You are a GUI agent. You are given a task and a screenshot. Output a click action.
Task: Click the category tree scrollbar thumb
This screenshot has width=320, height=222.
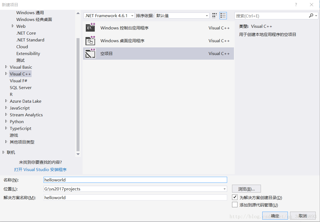pyautogui.click(x=78, y=95)
